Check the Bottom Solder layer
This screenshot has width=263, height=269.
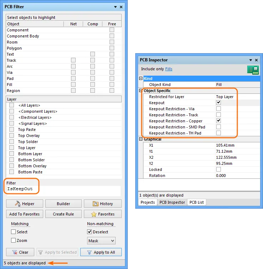click(x=11, y=160)
